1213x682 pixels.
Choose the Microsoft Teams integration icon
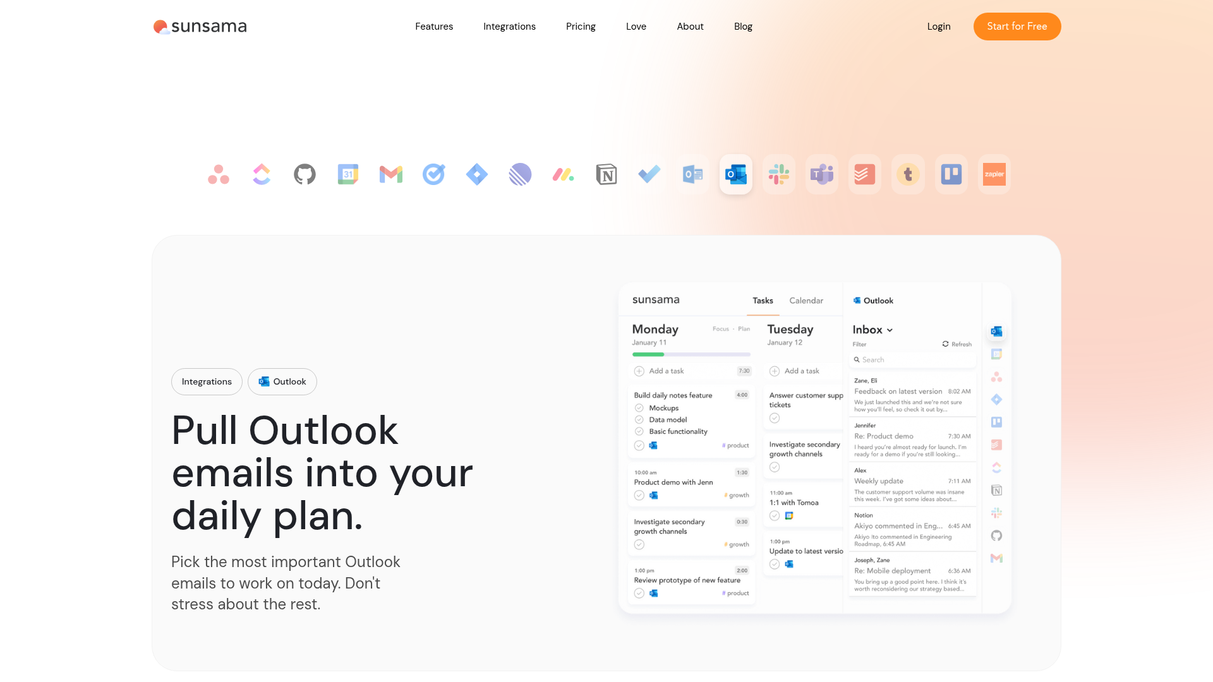pos(822,174)
